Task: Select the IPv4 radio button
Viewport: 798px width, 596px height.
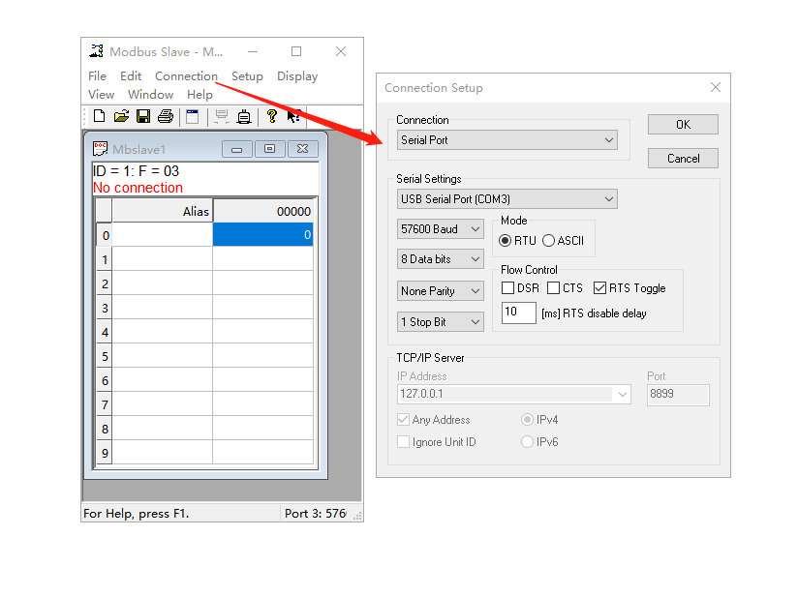Action: [x=527, y=420]
